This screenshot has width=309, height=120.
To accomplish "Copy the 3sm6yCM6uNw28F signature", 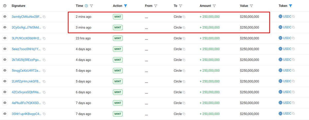I will 44,17.
